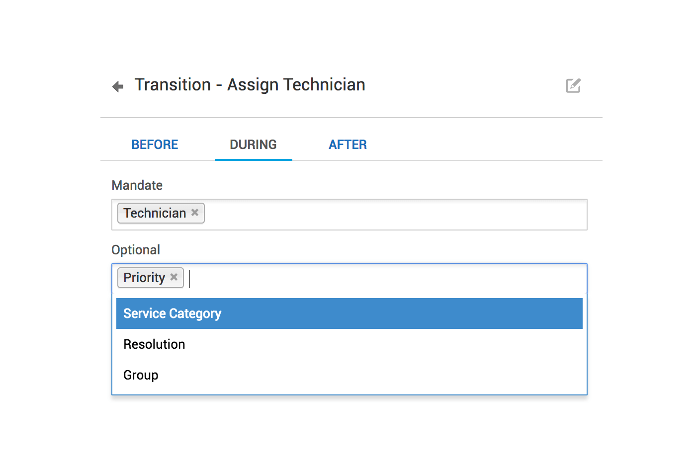
Task: Remove the Priority tag via its x
Action: 174,277
